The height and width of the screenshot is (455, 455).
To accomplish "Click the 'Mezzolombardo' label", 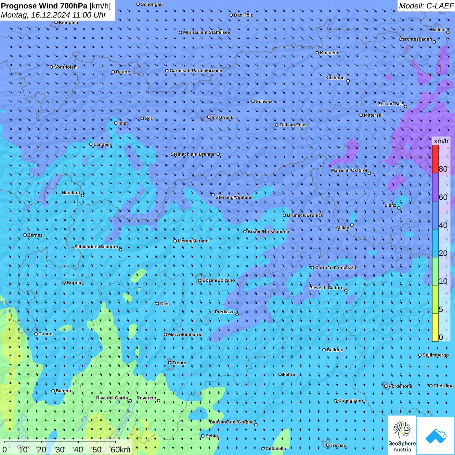I will (186, 334).
